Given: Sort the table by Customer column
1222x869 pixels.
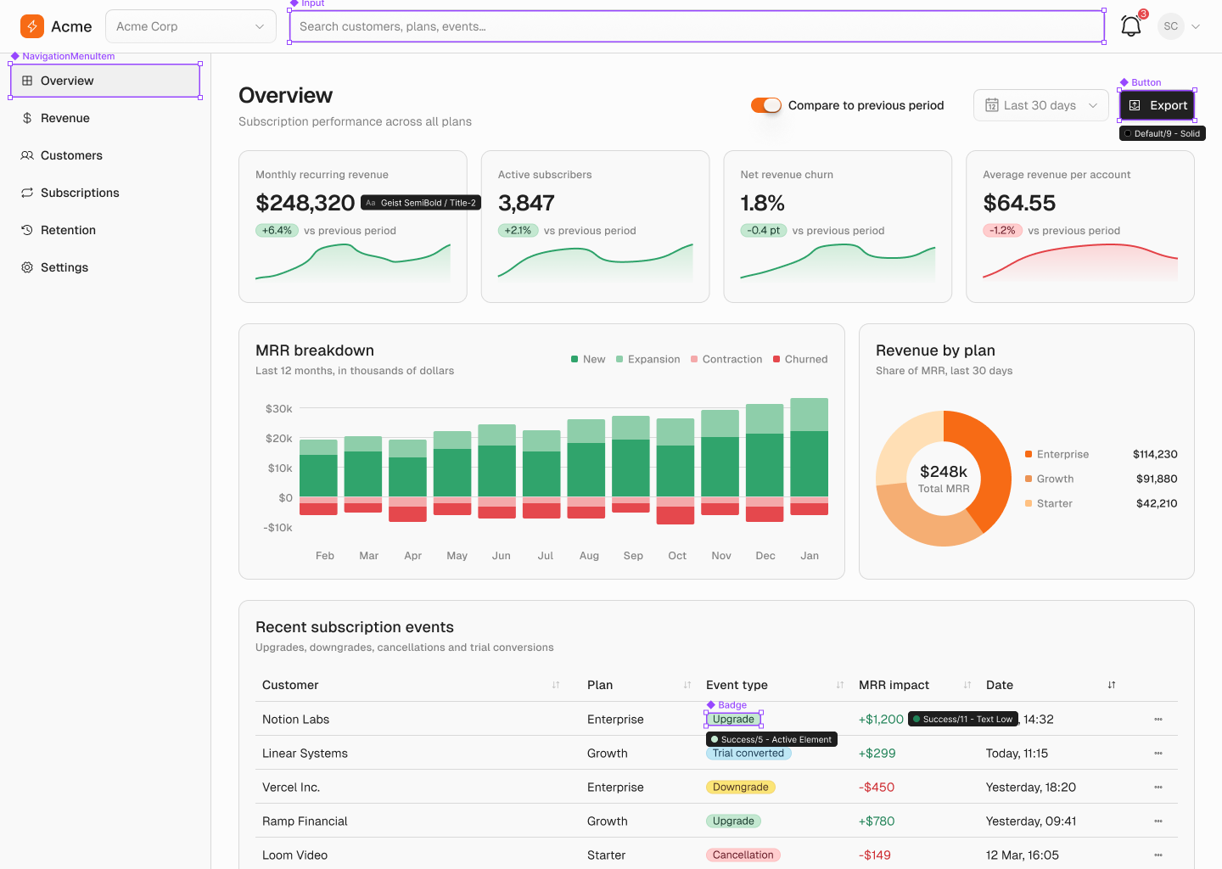Looking at the screenshot, I should 556,685.
